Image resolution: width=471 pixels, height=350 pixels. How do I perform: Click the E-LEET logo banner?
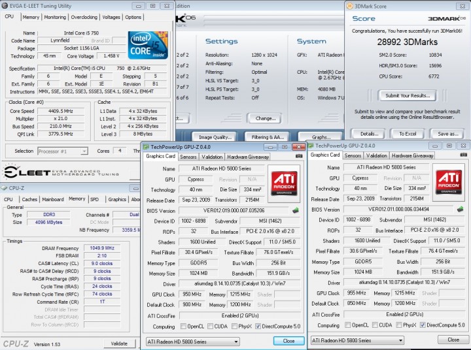point(61,172)
